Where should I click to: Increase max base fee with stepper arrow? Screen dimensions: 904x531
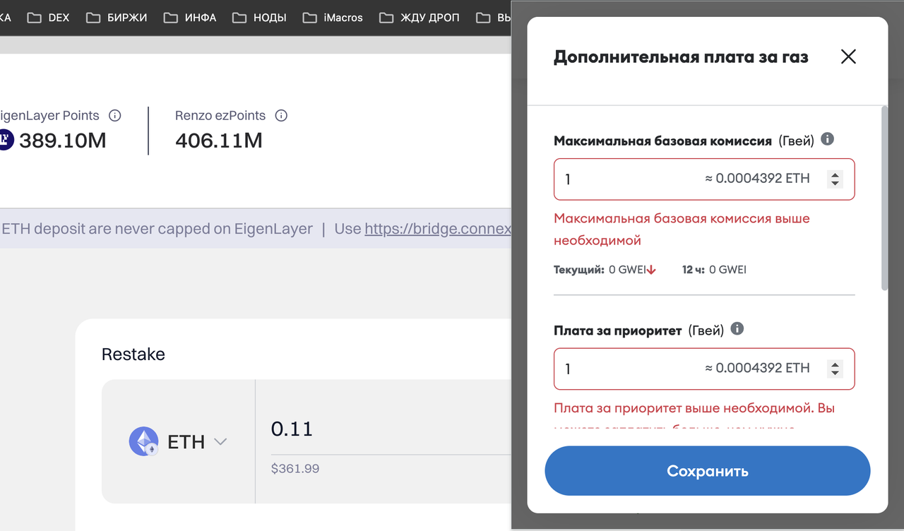(x=835, y=174)
